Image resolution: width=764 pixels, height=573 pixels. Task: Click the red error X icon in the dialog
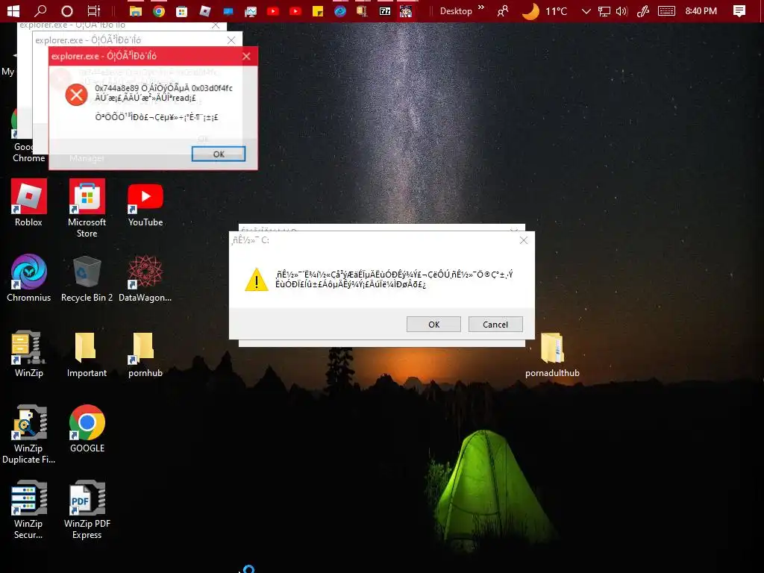77,95
